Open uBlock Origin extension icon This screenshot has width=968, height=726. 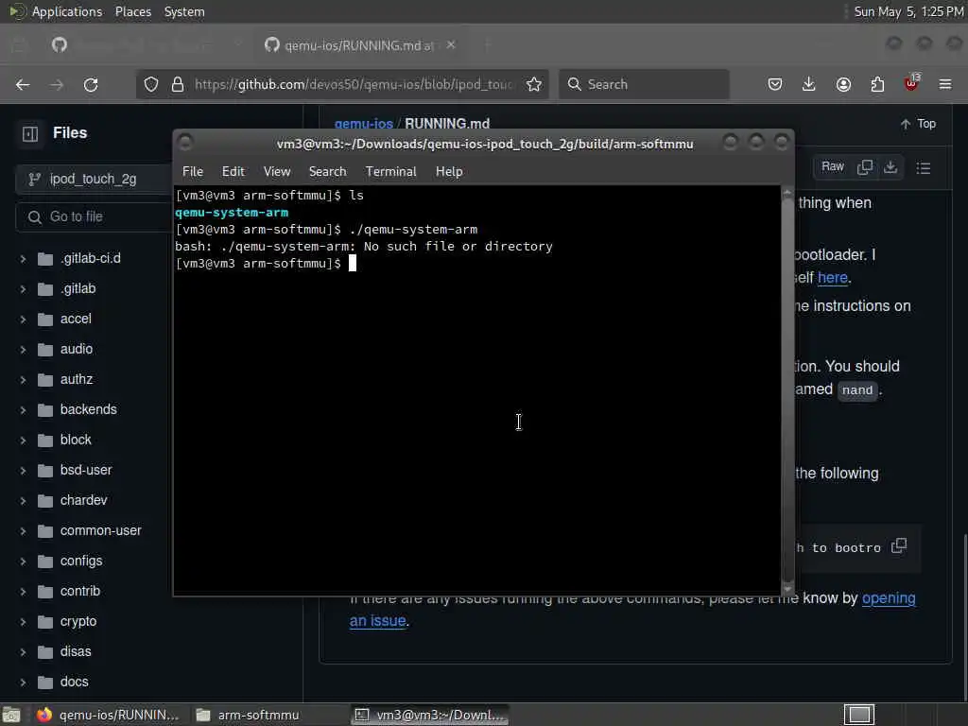(911, 83)
